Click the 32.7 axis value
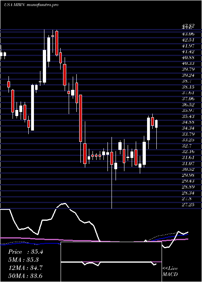 [x=187, y=146]
